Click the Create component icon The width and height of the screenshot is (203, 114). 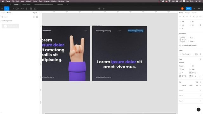click(99, 9)
